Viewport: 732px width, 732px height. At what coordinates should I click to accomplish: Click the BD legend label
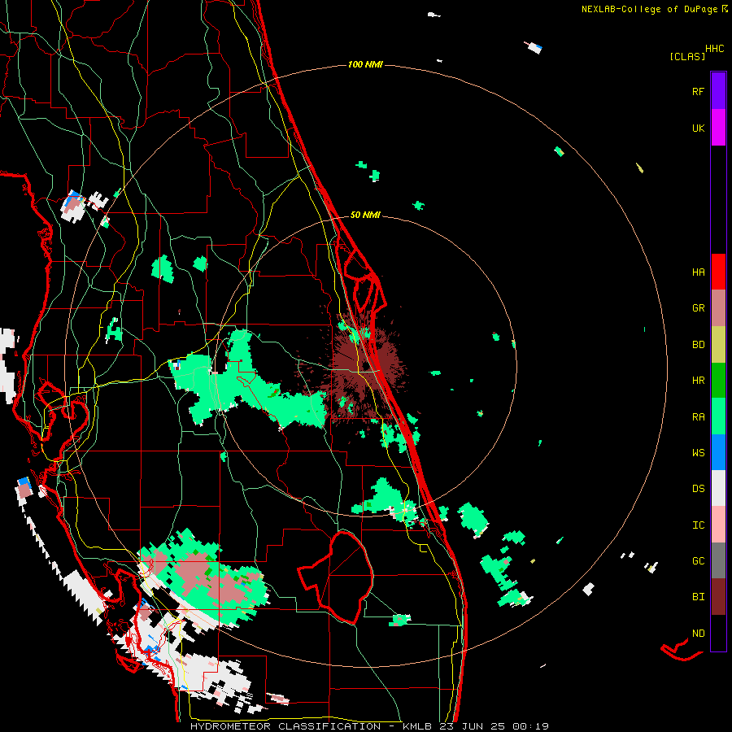click(x=698, y=345)
